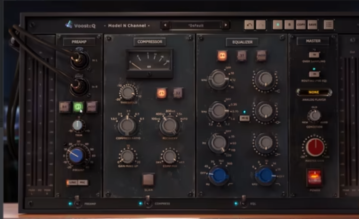Screen dimensions: 359x219
Task: Click the blue low-pass filter knob
Action: (x=265, y=176)
